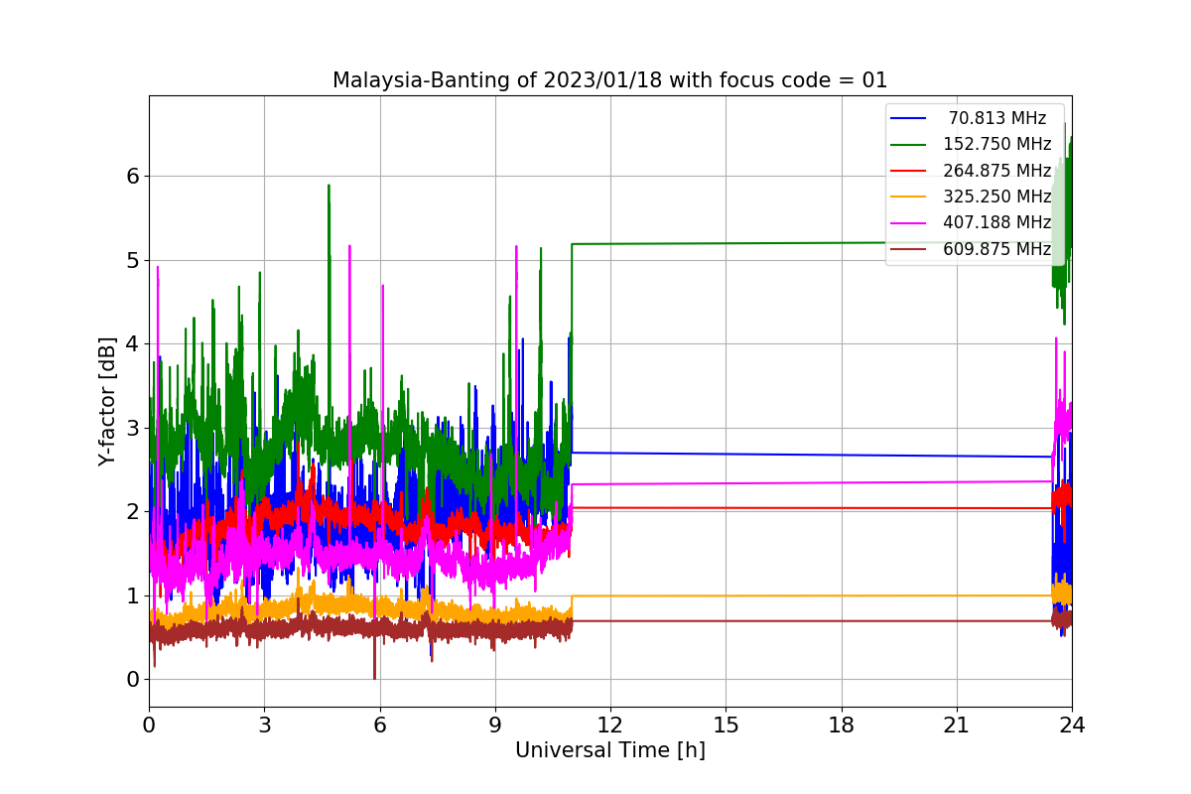Screen dimensions: 1191x794
Task: Click the '609.875 MHz' legend label
Action: (x=997, y=249)
